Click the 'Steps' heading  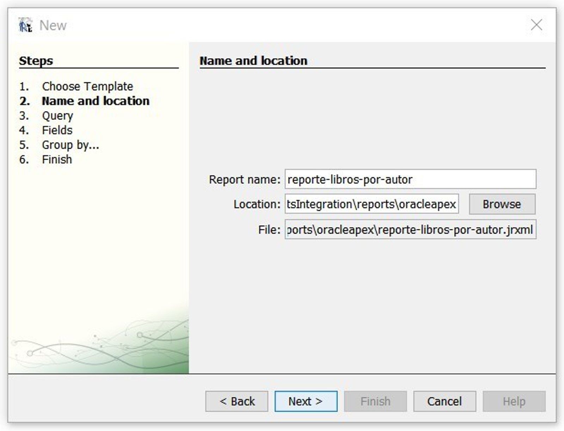click(36, 61)
